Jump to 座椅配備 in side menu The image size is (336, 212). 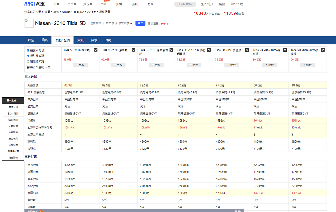click(13, 145)
